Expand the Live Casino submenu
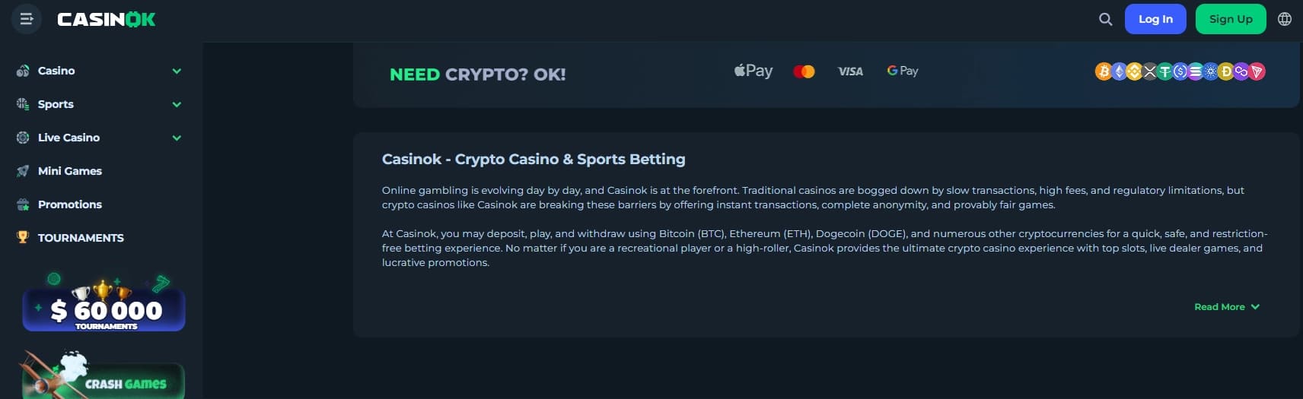The image size is (1303, 399). click(x=177, y=138)
